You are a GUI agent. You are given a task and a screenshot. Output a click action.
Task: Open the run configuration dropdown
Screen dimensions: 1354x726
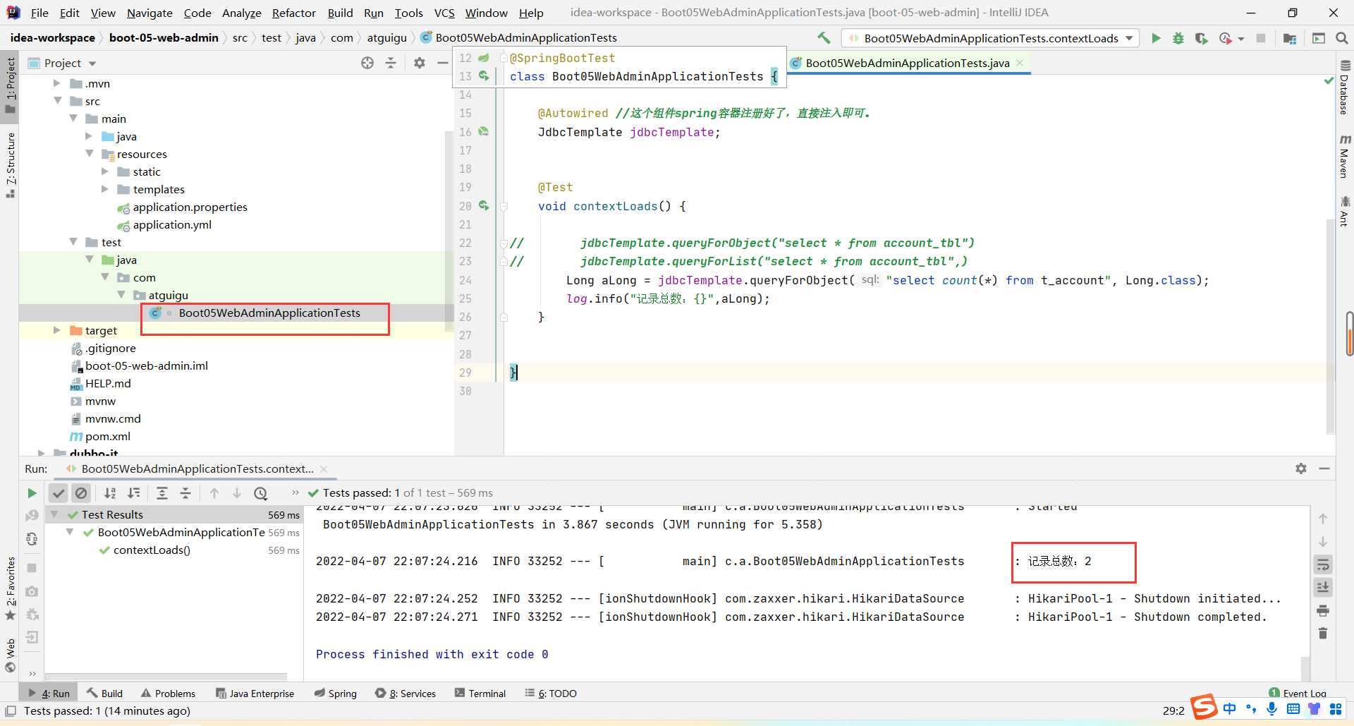[x=991, y=38]
